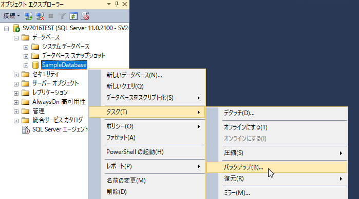Expand the SampleDatabase node
The width and height of the screenshot is (359, 199).
click(x=26, y=65)
